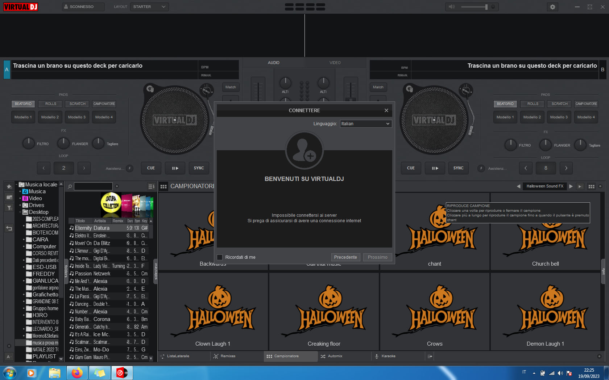The image size is (609, 380).
Task: Go to previous sampler bank arrow
Action: (518, 186)
